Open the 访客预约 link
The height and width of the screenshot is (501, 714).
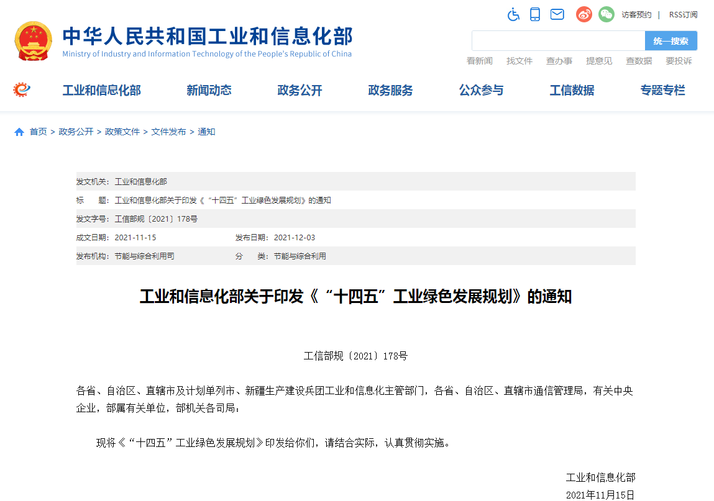pos(636,15)
